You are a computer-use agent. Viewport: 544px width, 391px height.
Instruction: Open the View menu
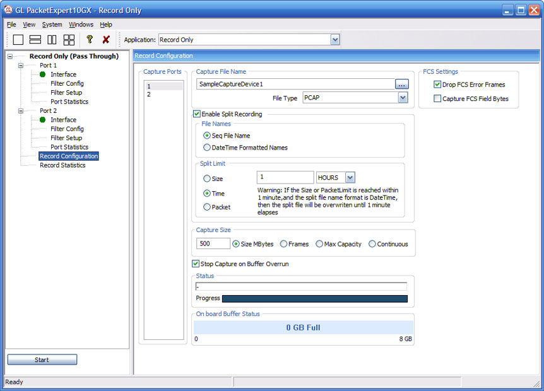point(29,25)
